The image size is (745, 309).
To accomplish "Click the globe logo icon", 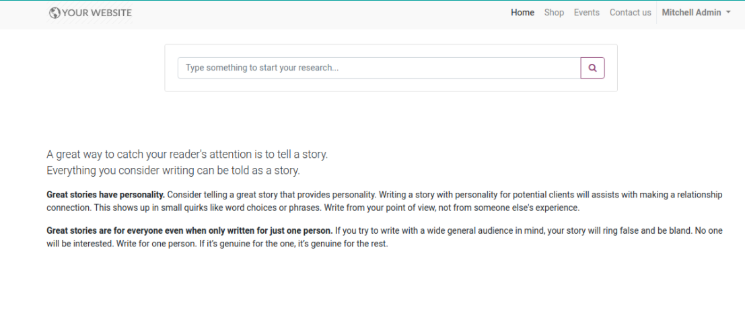I will (x=55, y=13).
